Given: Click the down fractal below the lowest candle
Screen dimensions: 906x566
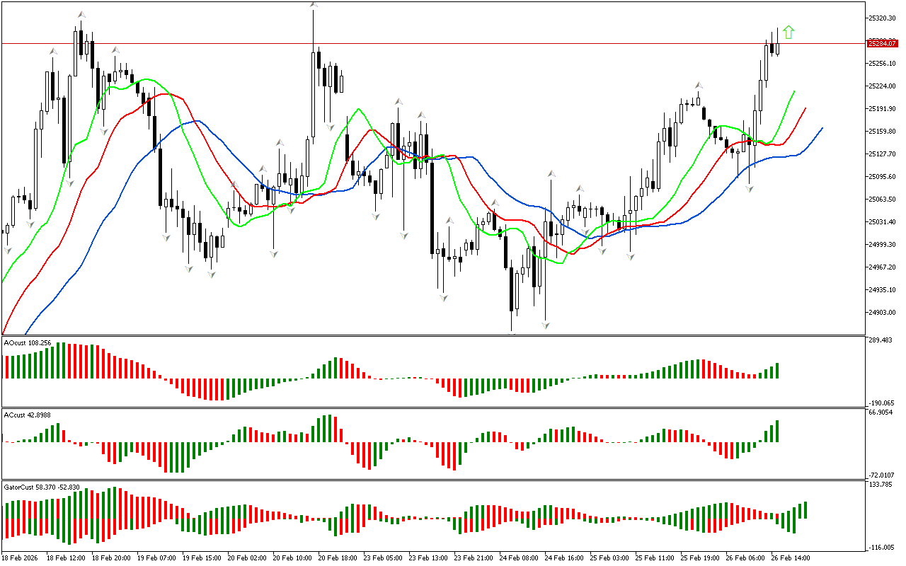Looking at the screenshot, I should point(511,333).
